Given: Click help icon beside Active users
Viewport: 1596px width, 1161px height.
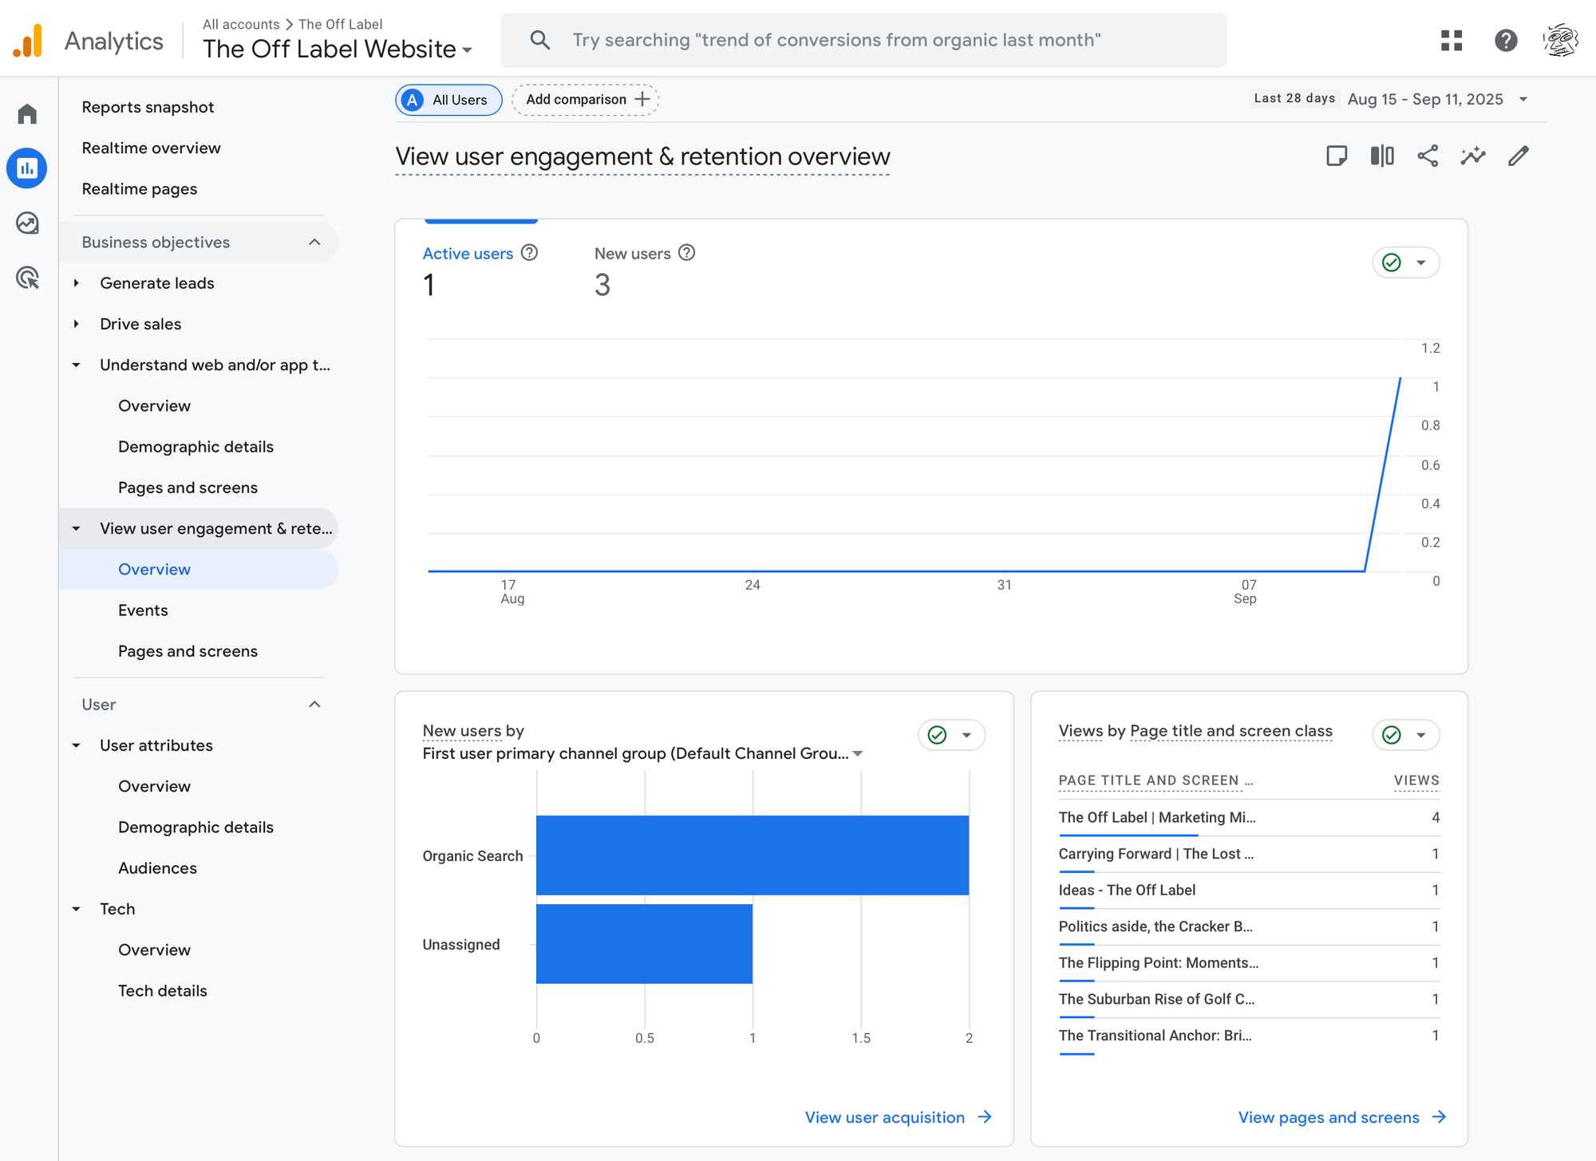Looking at the screenshot, I should 529,253.
